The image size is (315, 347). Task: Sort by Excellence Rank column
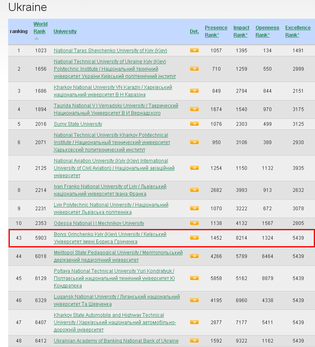coord(298,31)
